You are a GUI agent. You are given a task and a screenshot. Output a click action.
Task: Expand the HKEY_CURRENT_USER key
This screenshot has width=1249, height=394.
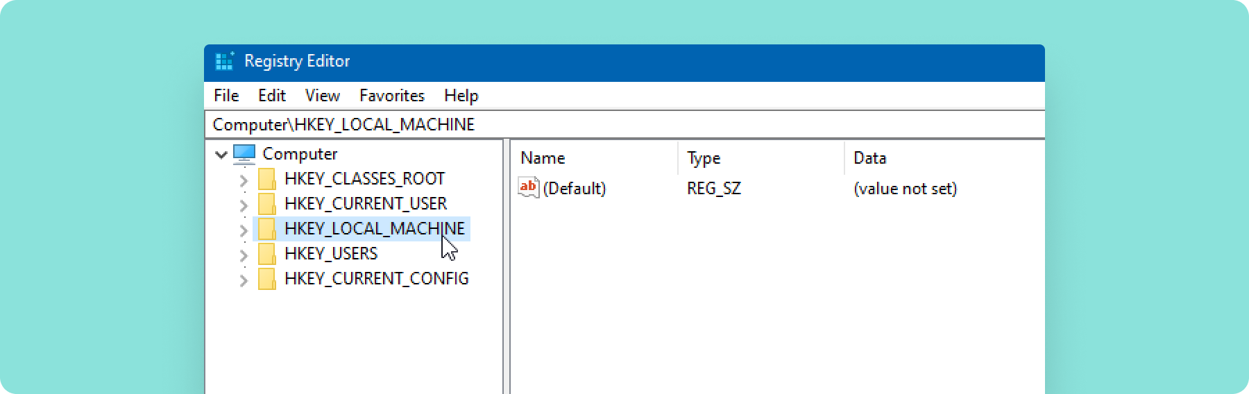click(244, 205)
